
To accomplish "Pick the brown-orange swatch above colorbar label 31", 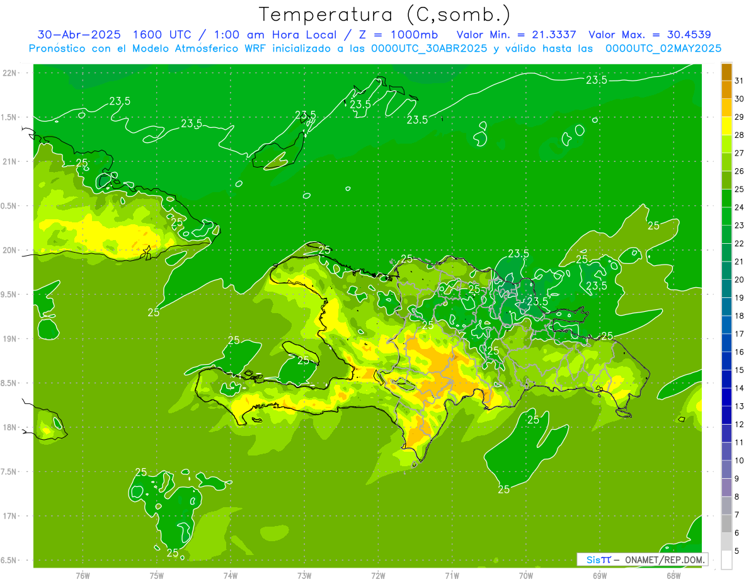I will coord(726,72).
